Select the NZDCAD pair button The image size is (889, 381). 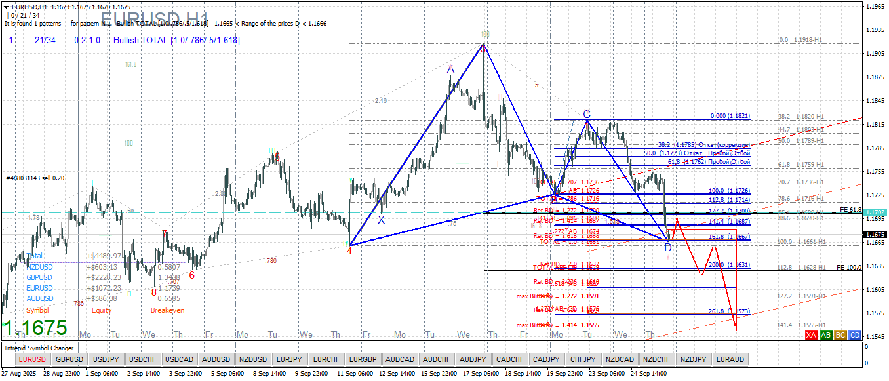[x=620, y=359]
